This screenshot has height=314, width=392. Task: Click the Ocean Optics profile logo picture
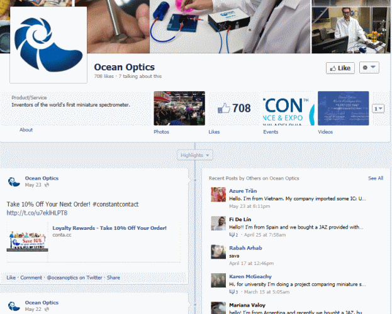[48, 45]
